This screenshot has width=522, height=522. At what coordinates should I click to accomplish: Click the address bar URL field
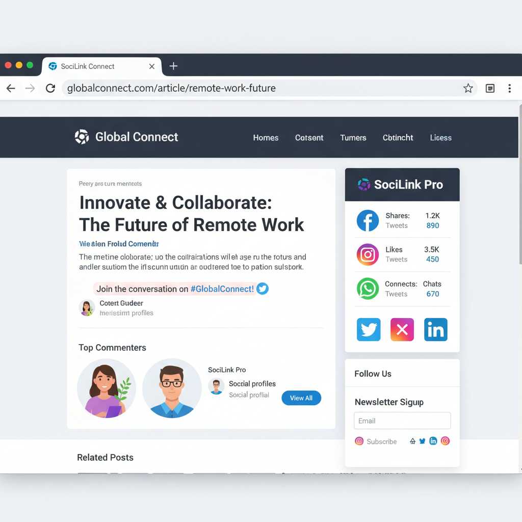tap(270, 88)
